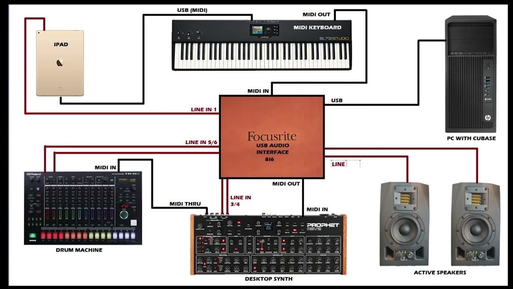Click the "USB (MIDI)" cable label

tap(192, 10)
